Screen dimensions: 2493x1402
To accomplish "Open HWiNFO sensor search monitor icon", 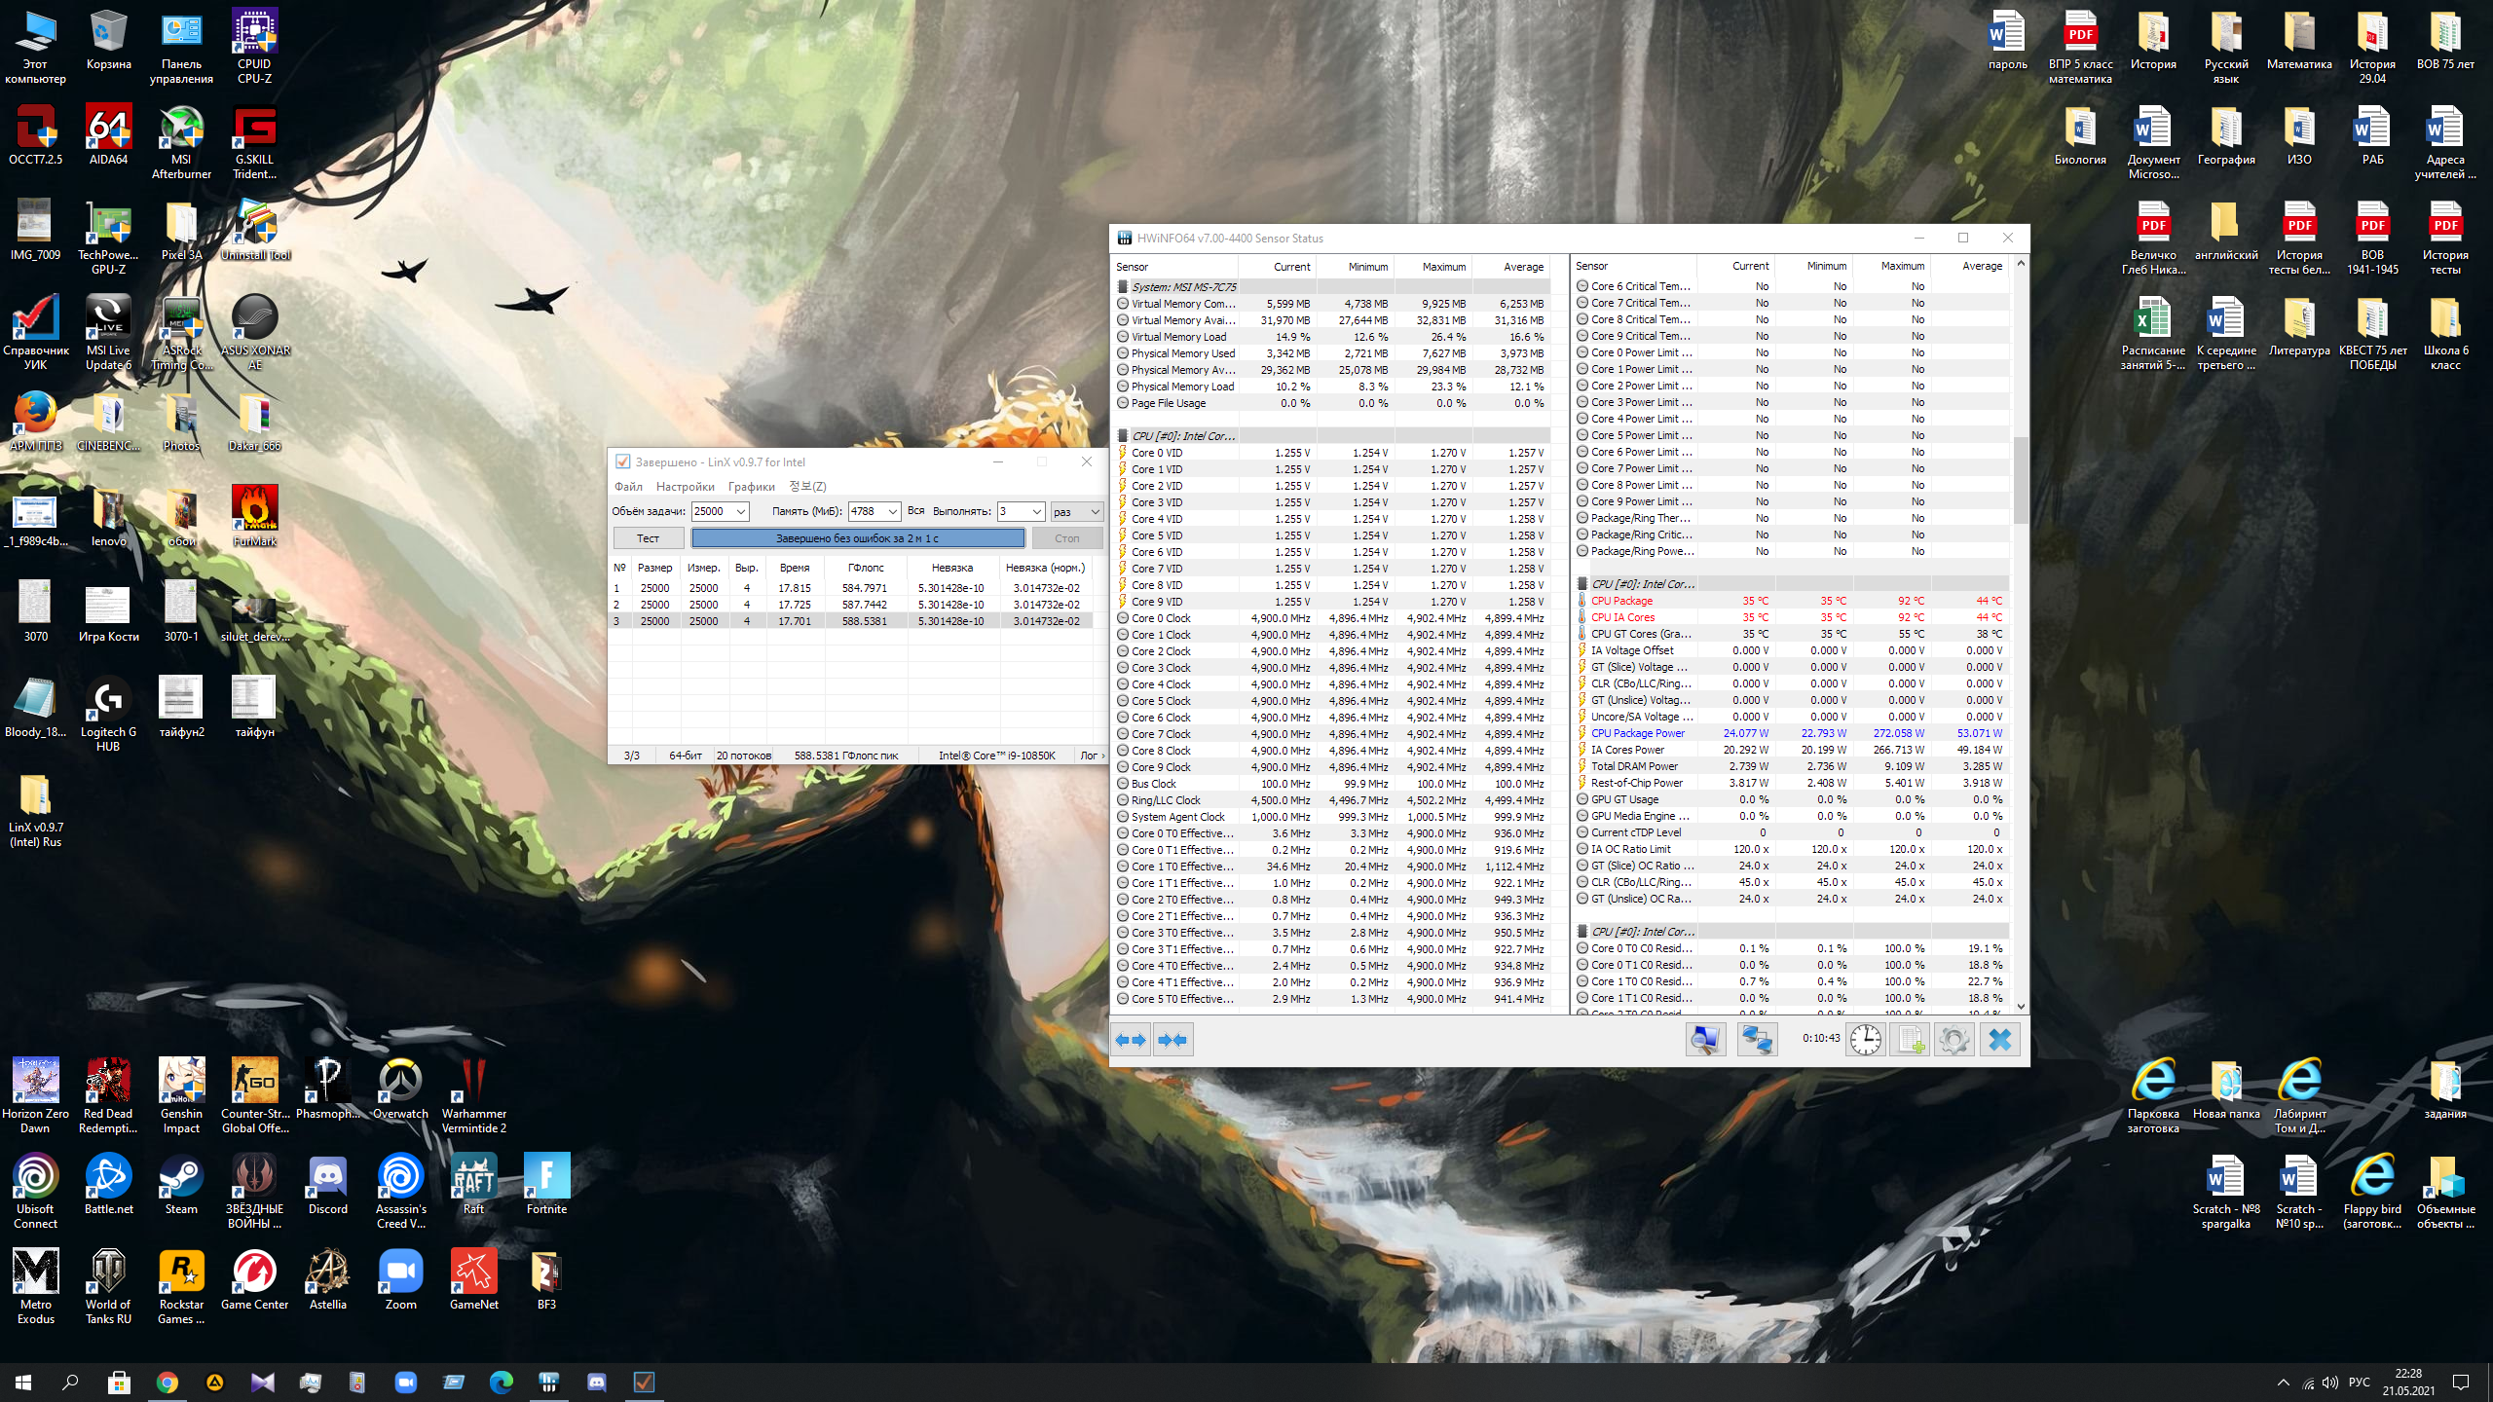I will click(x=1705, y=1040).
